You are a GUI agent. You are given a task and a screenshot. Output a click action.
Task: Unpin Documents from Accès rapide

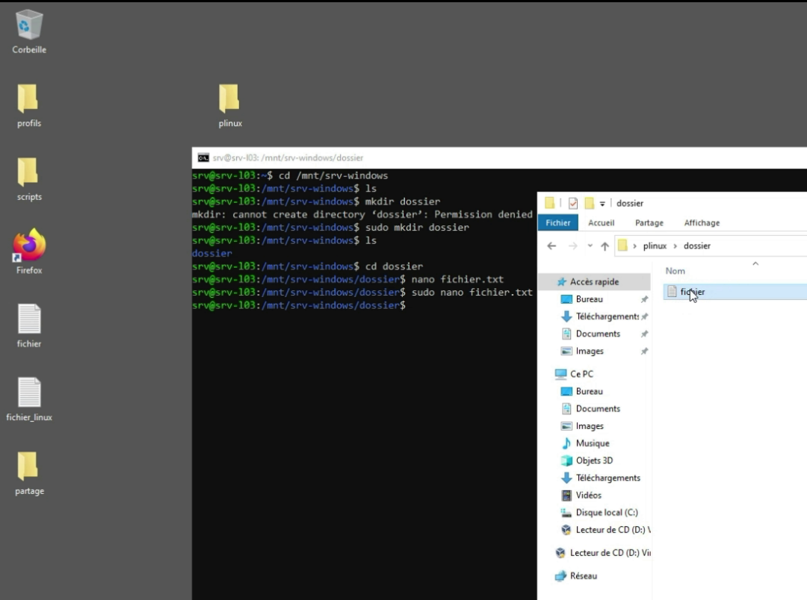click(x=645, y=334)
